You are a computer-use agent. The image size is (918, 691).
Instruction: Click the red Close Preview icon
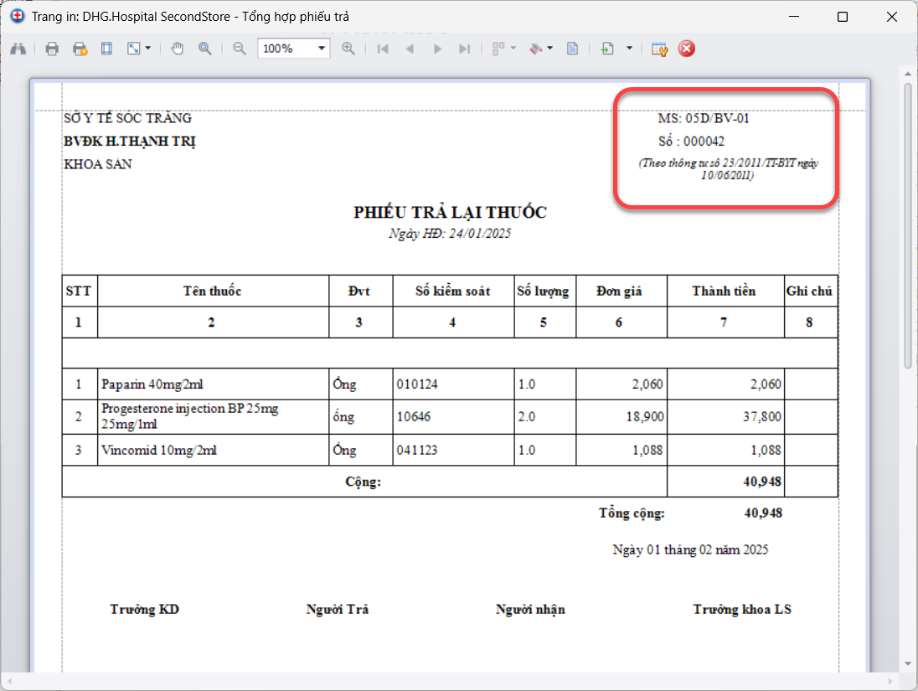pyautogui.click(x=687, y=49)
